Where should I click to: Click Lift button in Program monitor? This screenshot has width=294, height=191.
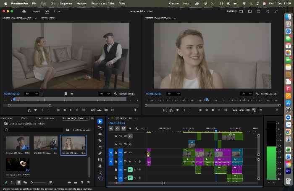click(x=235, y=110)
